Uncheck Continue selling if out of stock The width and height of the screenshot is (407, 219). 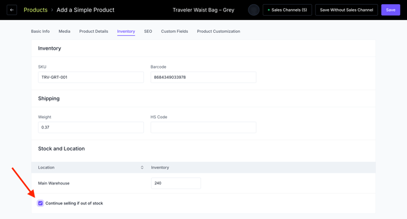(41, 203)
